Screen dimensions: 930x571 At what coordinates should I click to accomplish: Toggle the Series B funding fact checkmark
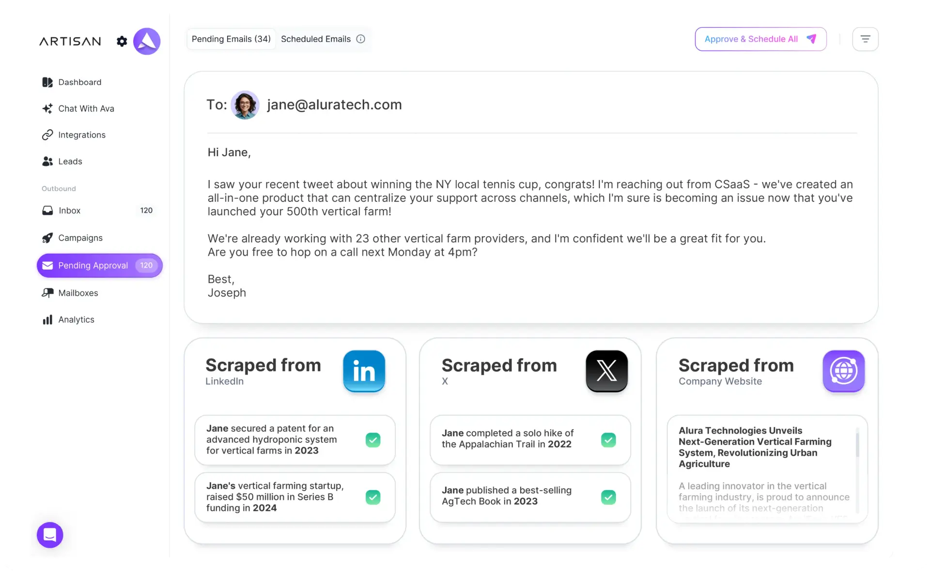(x=373, y=497)
